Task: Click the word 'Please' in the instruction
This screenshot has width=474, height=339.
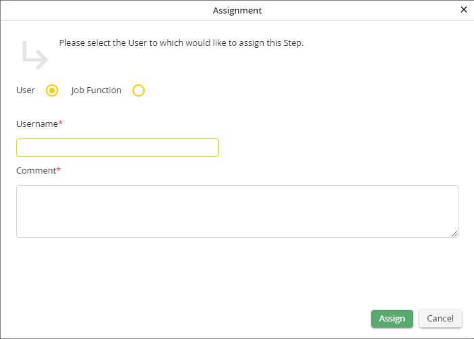Action: point(72,43)
